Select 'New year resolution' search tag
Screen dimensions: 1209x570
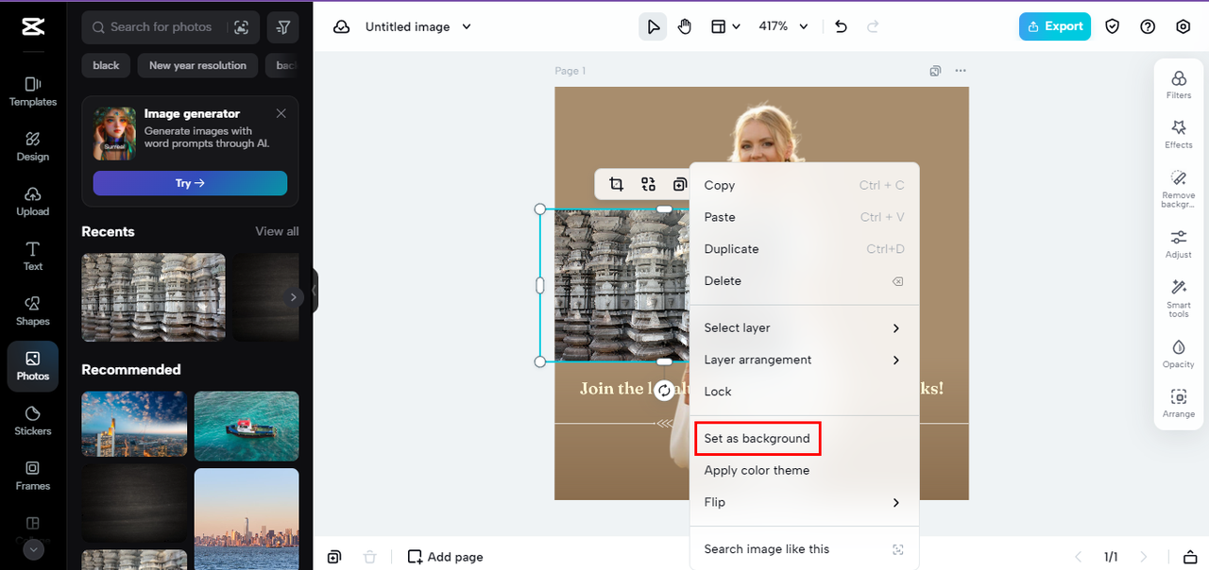[197, 65]
